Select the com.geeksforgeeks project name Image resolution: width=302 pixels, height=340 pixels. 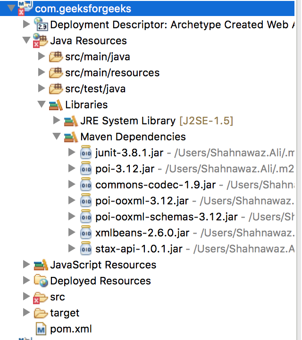[x=83, y=8]
